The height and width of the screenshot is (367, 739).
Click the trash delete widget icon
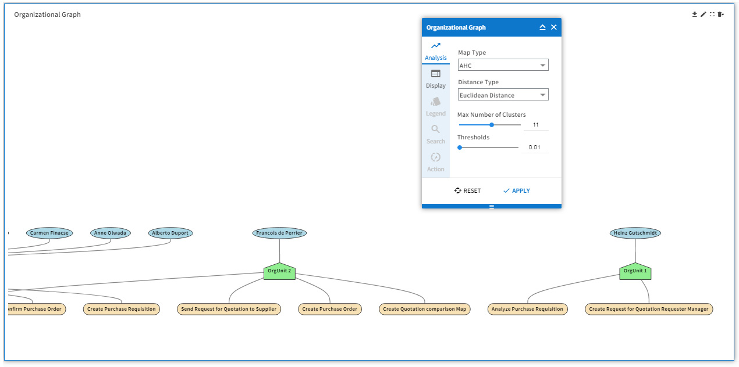(721, 15)
